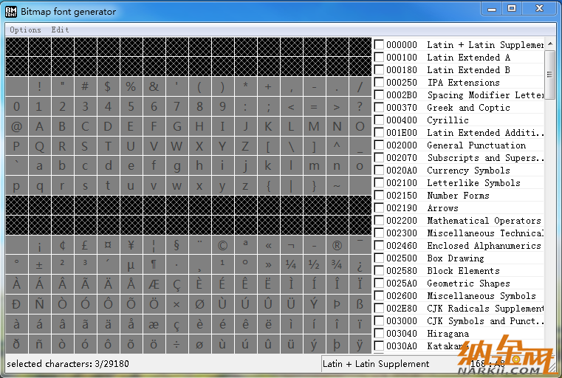Select the inverted question mark ¿ cell
This screenshot has height=378, width=562.
360,265
